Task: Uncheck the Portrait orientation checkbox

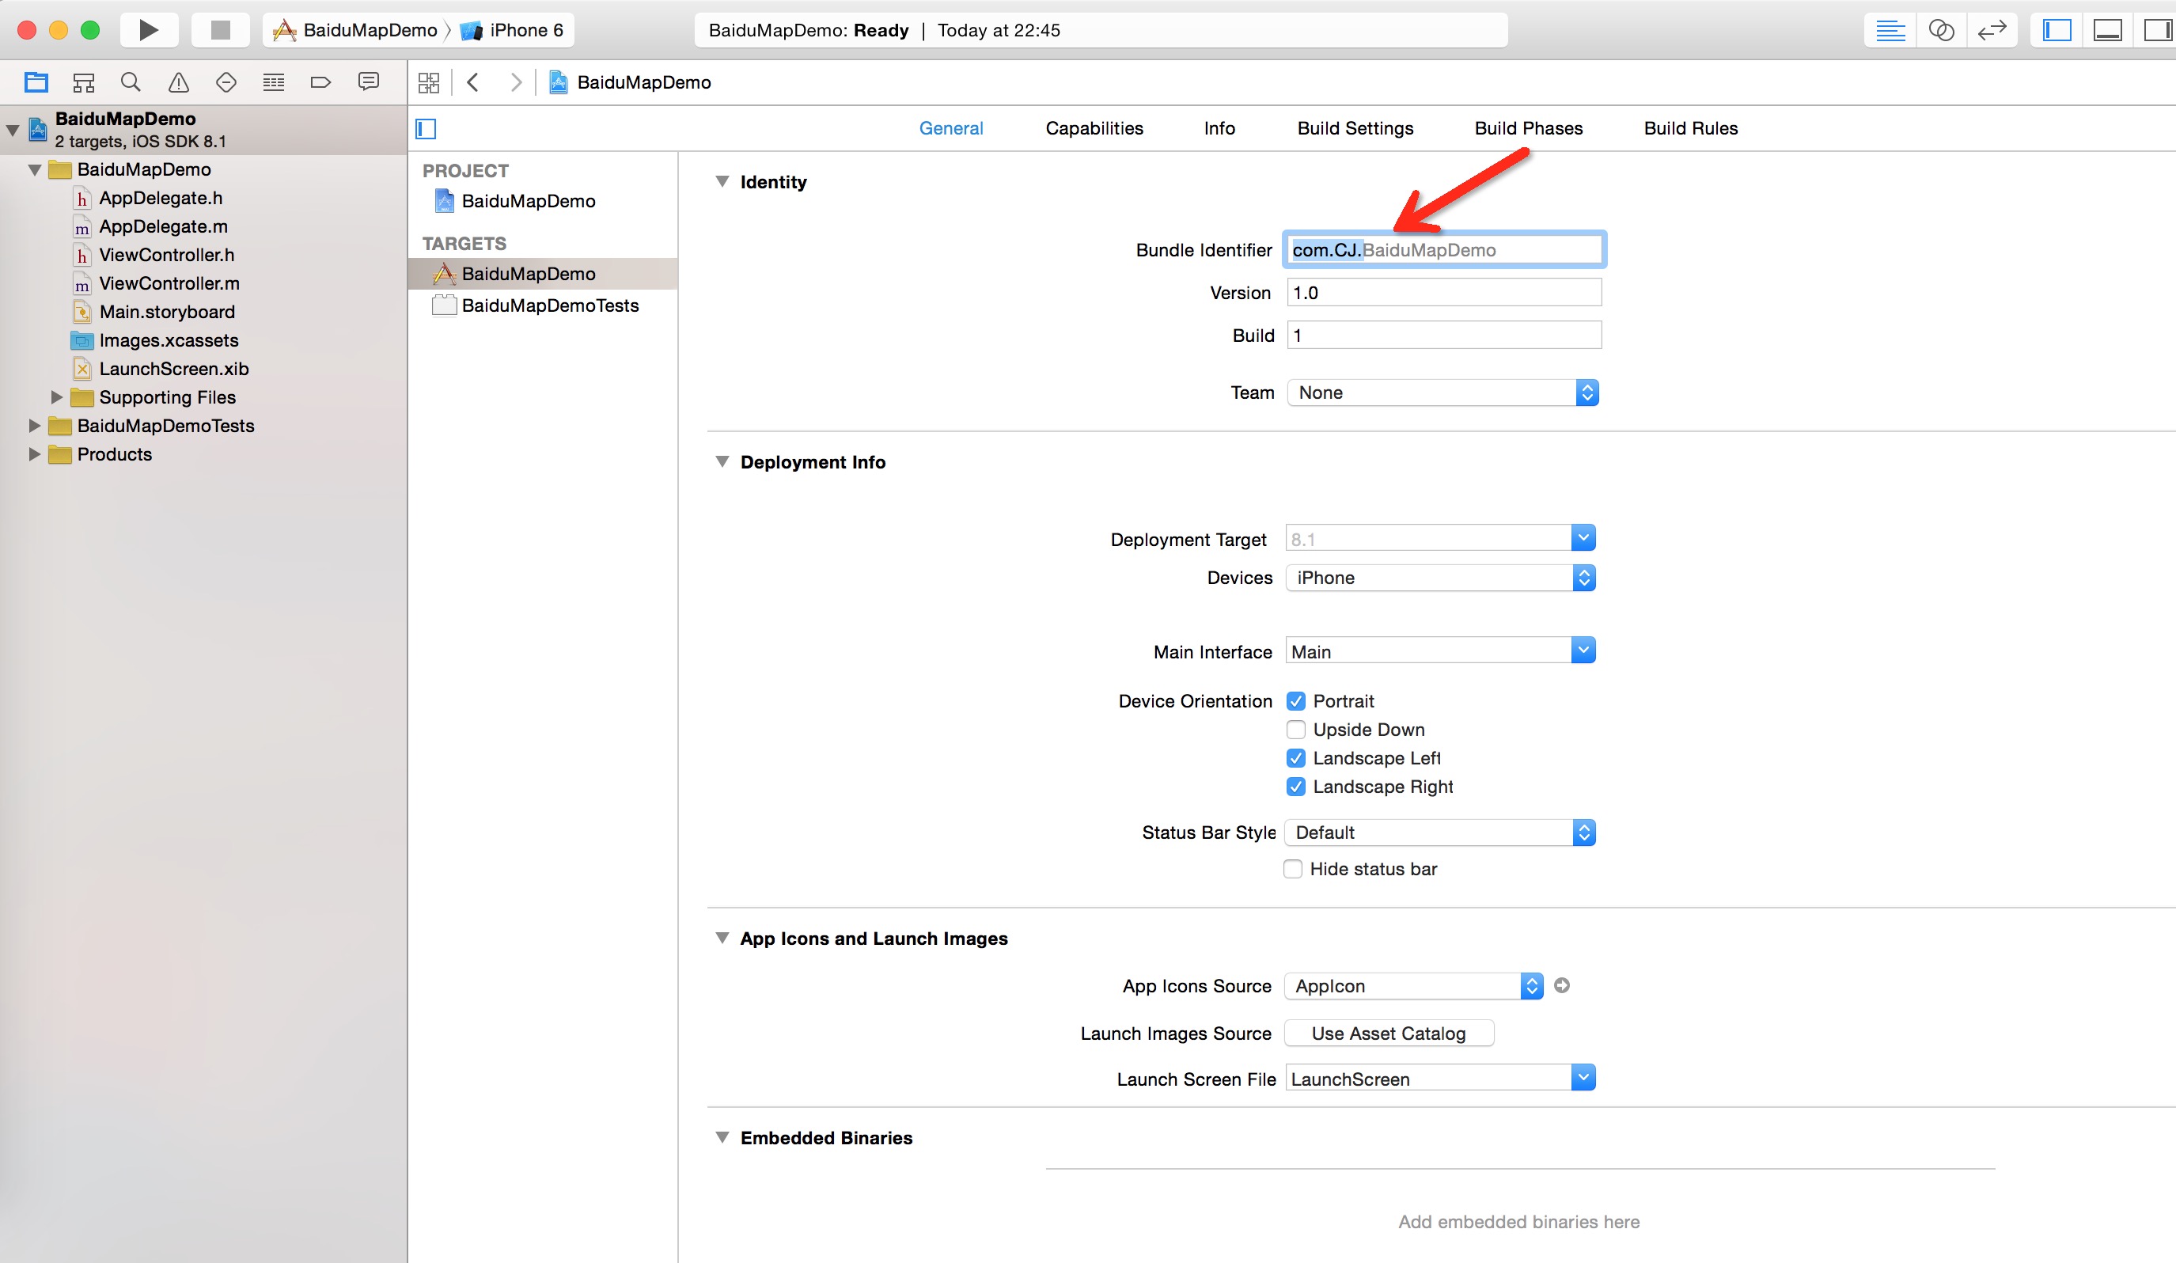Action: tap(1295, 701)
